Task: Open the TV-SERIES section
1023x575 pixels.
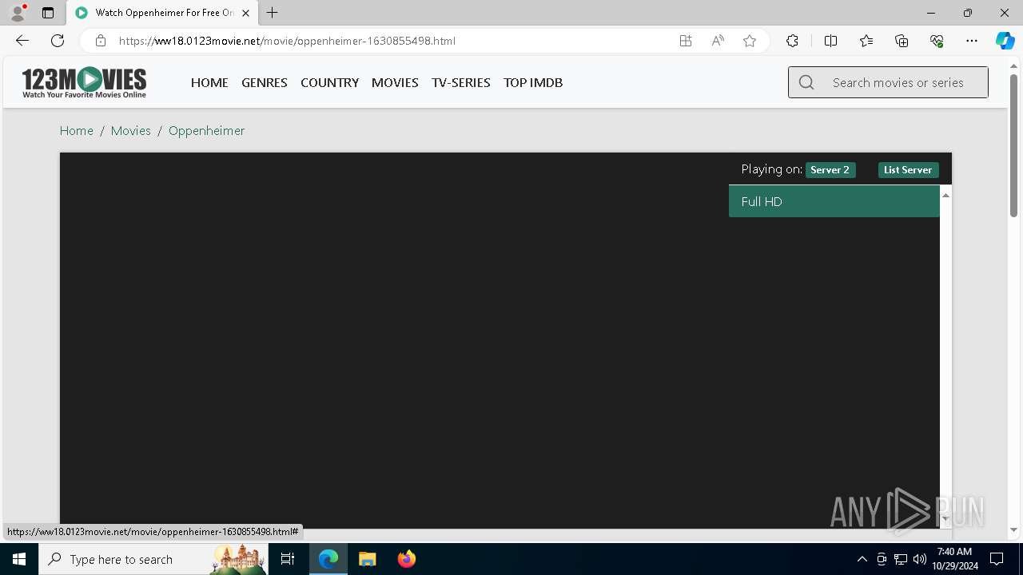Action: [x=461, y=82]
